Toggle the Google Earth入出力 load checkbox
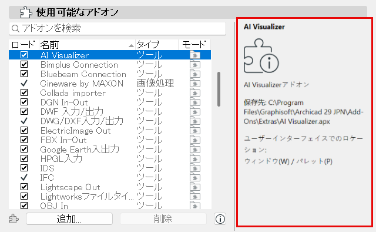Viewport: 376px width, 232px height. [x=24, y=150]
